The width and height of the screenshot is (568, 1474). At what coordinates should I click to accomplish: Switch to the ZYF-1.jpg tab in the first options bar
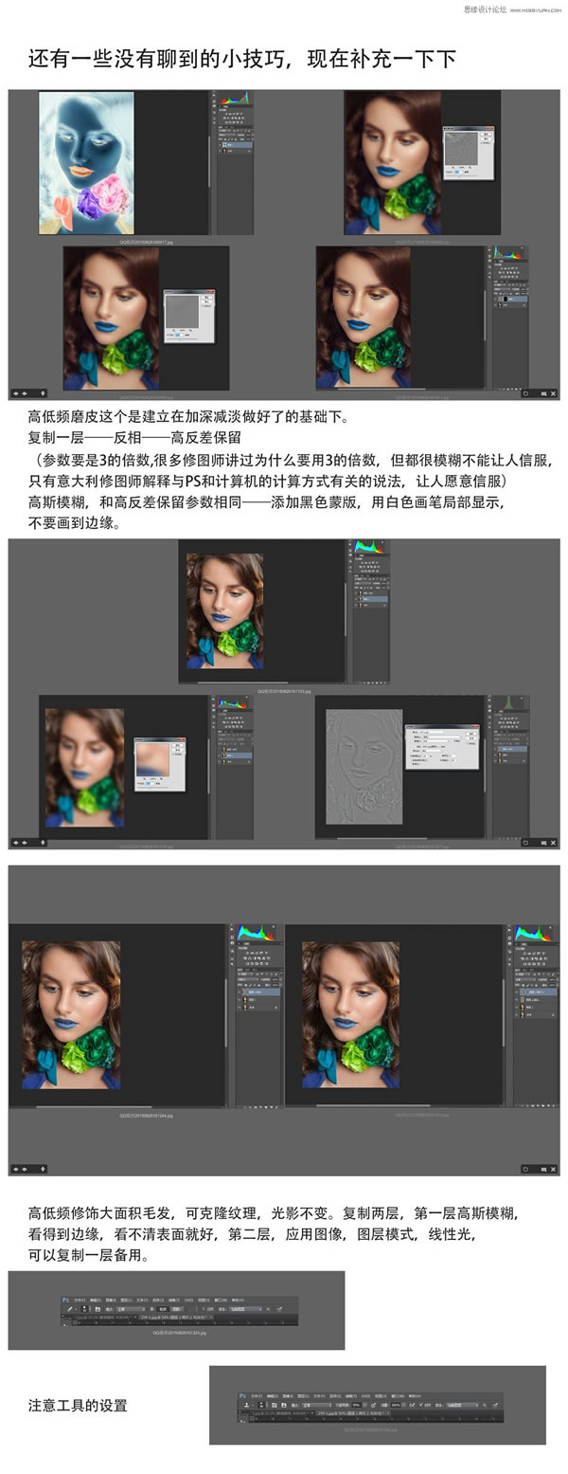pos(156,1318)
